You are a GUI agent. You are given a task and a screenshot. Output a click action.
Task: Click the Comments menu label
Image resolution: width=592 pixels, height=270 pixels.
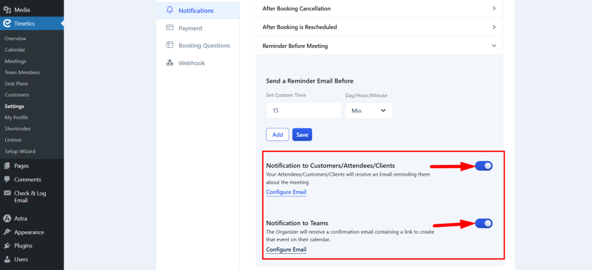click(x=28, y=179)
